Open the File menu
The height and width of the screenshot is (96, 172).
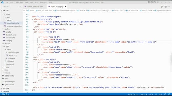click(7, 2)
